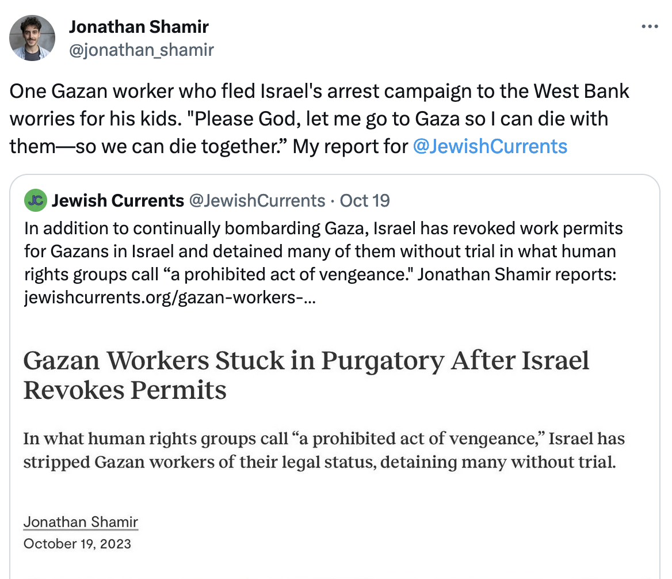The width and height of the screenshot is (672, 579).
Task: Click the Jonathan Shamir display name
Action: 139,26
